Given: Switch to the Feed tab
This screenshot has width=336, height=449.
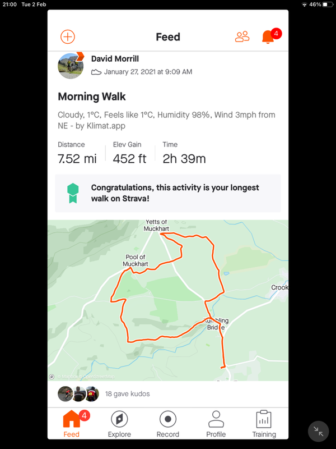Looking at the screenshot, I should tap(72, 424).
